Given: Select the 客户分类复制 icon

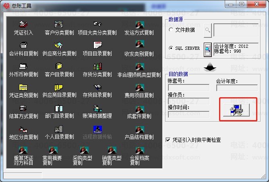Looking at the screenshot, I should pyautogui.click(x=59, y=24).
